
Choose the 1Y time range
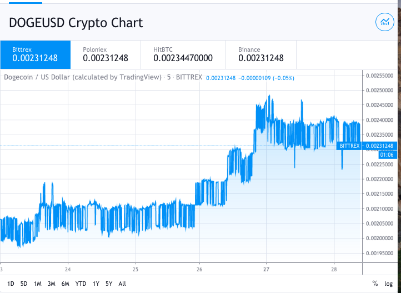[x=96, y=284]
